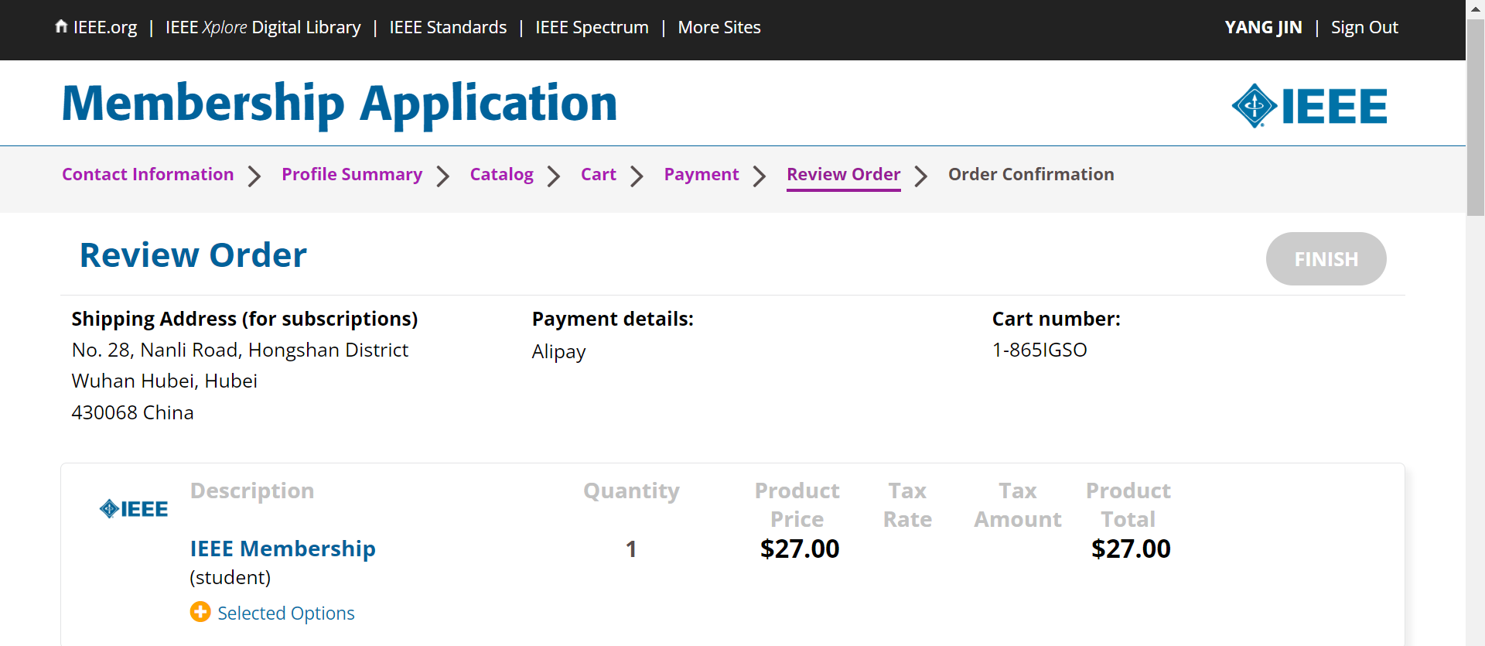
Task: Click the chevron after Contact Information
Action: pos(254,176)
